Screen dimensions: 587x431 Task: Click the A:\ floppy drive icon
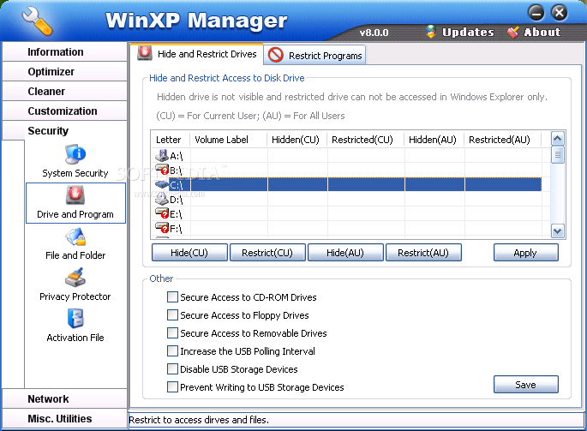tap(162, 155)
